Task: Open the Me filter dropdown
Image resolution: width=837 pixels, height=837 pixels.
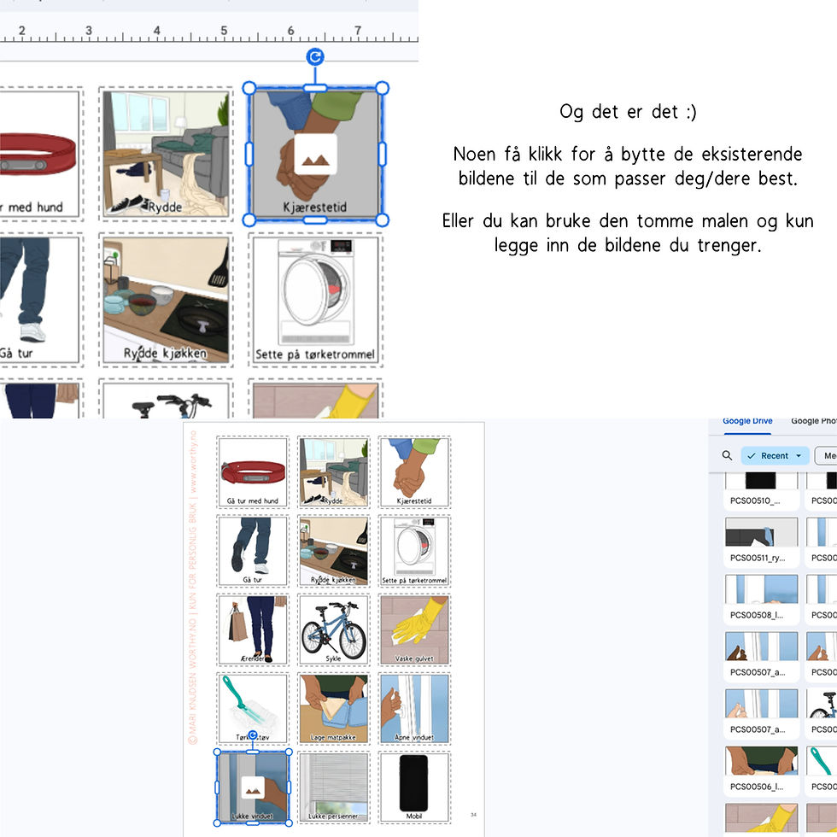Action: pyautogui.click(x=829, y=455)
